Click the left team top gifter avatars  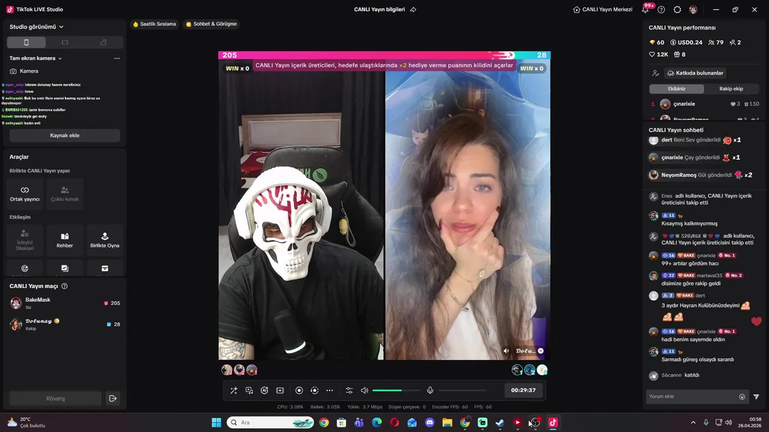(x=239, y=370)
